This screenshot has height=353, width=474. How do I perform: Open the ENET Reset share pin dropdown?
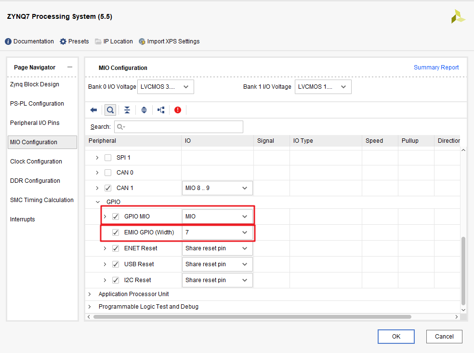click(x=217, y=248)
